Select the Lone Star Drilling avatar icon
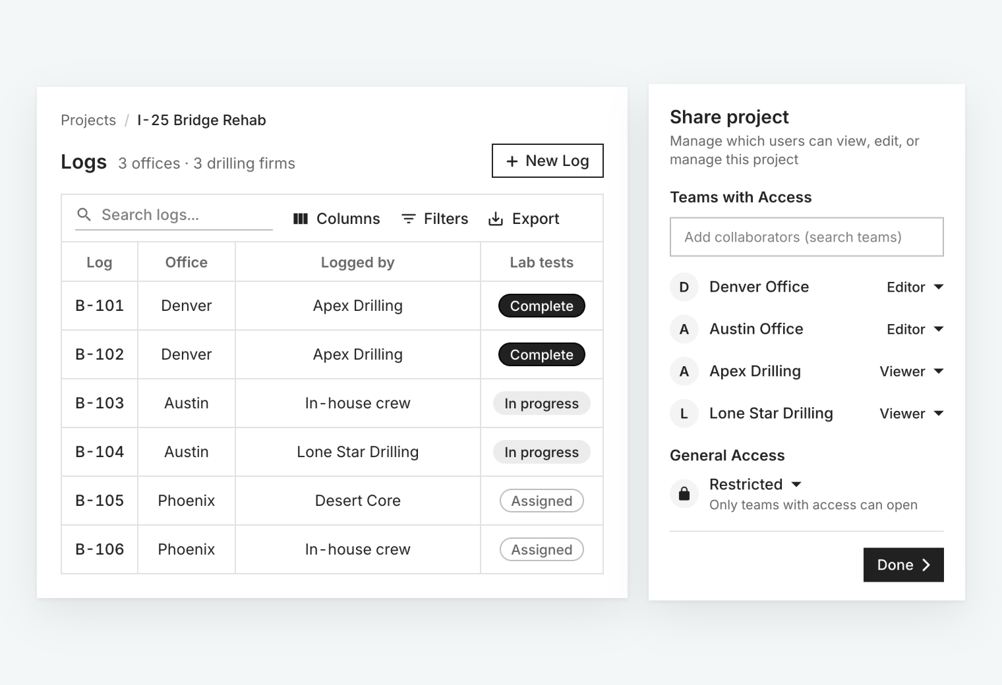Viewport: 1002px width, 685px height. tap(684, 414)
